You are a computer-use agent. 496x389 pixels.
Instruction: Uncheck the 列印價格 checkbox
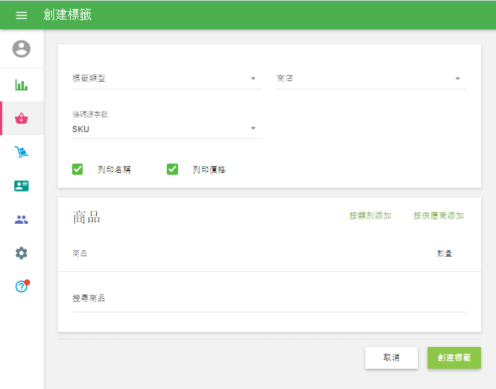(172, 169)
